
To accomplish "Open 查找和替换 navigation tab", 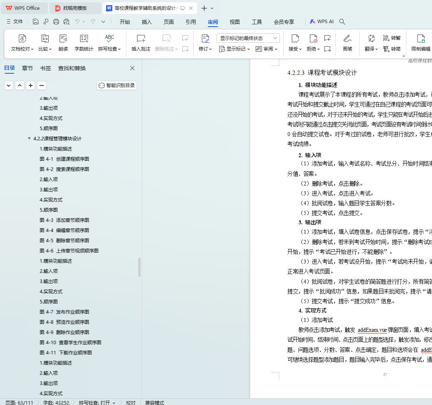I will 72,68.
